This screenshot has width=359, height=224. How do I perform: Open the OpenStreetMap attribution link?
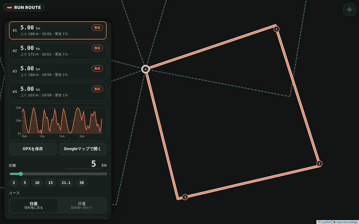(x=347, y=222)
